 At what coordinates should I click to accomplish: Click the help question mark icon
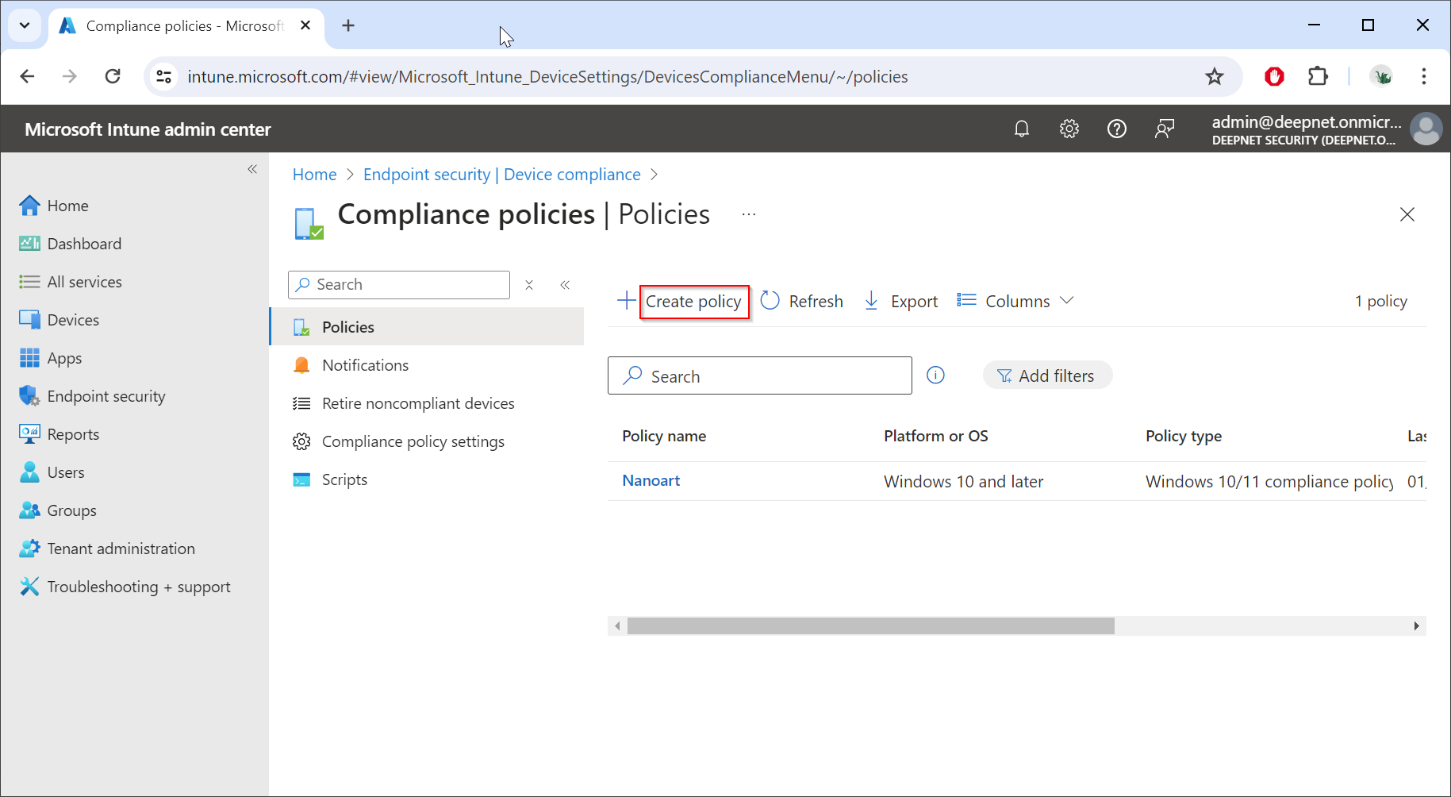coord(1117,129)
